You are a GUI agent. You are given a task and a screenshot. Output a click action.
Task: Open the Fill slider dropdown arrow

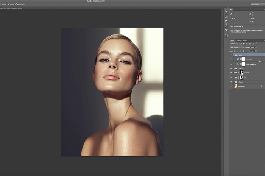tap(256, 51)
